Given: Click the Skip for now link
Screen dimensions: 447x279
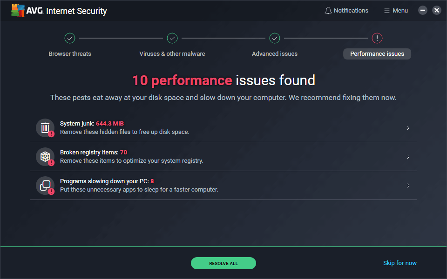Looking at the screenshot, I should [x=400, y=263].
